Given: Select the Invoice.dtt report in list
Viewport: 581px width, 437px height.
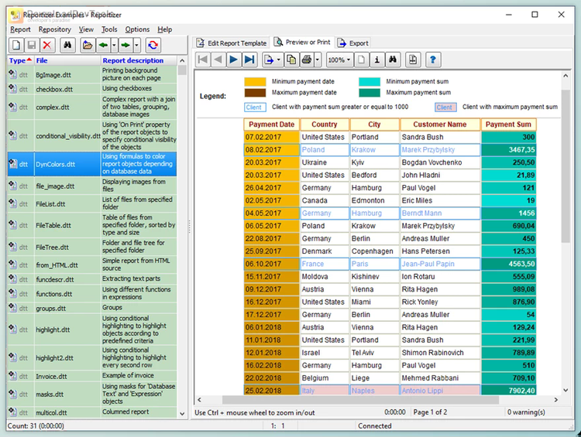Looking at the screenshot, I should click(x=50, y=377).
